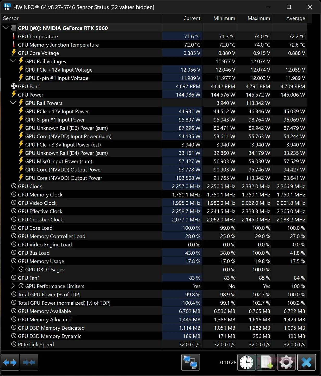Screen dimensions: 321x376
Task: Click the Maximum column header
Action: point(255,18)
